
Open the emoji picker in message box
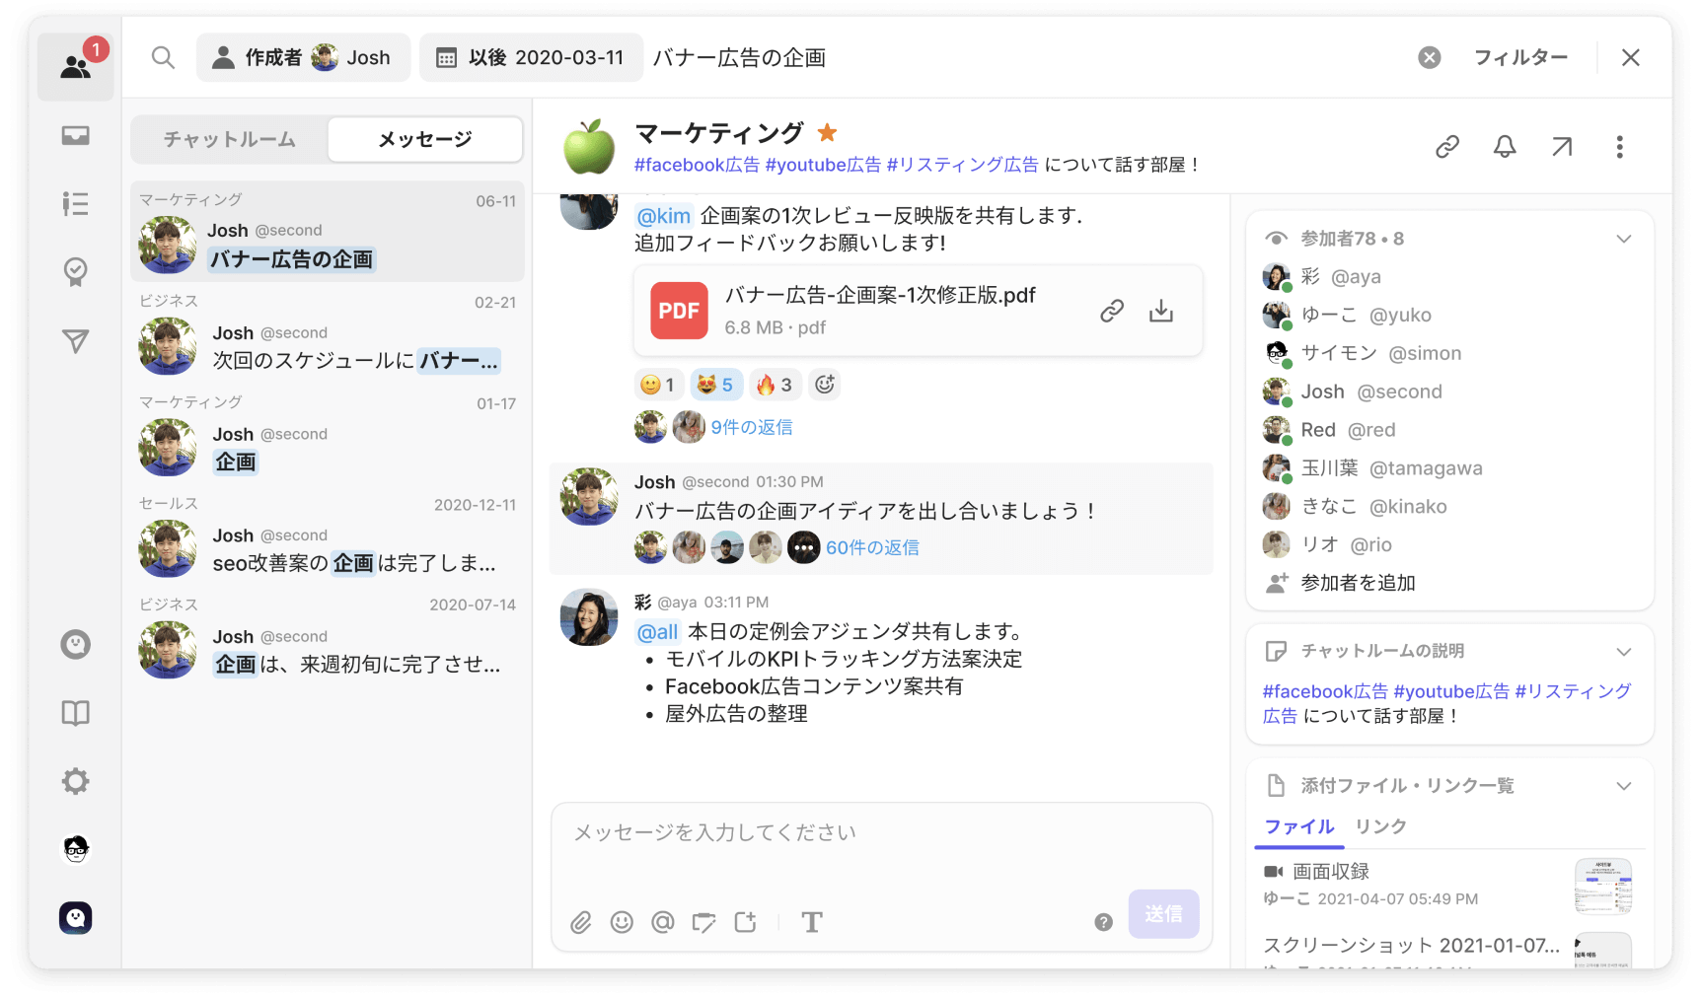pyautogui.click(x=622, y=922)
